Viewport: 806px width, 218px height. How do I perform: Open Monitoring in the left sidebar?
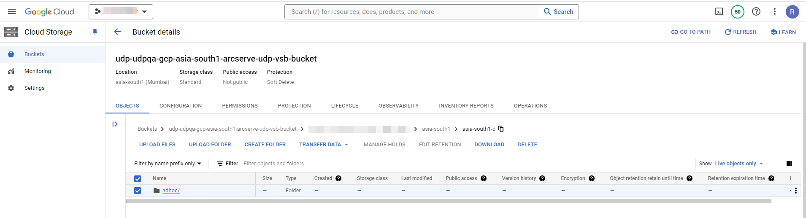(52, 71)
